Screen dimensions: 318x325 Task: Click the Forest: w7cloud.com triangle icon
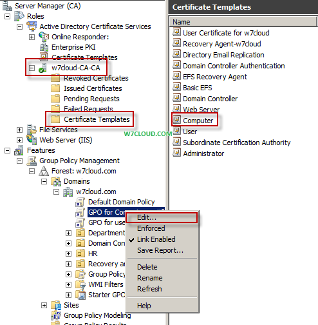click(44, 171)
